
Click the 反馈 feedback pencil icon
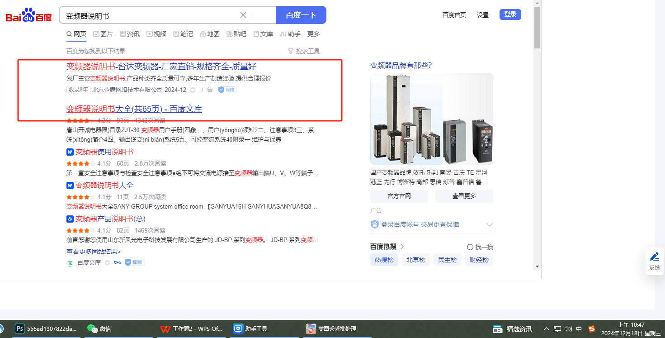coord(654,257)
